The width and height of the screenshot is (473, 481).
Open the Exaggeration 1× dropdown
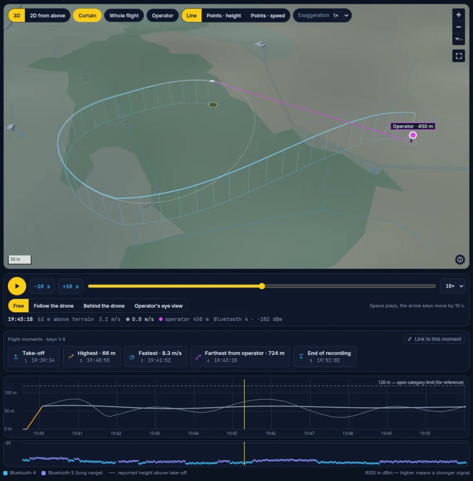(x=322, y=15)
